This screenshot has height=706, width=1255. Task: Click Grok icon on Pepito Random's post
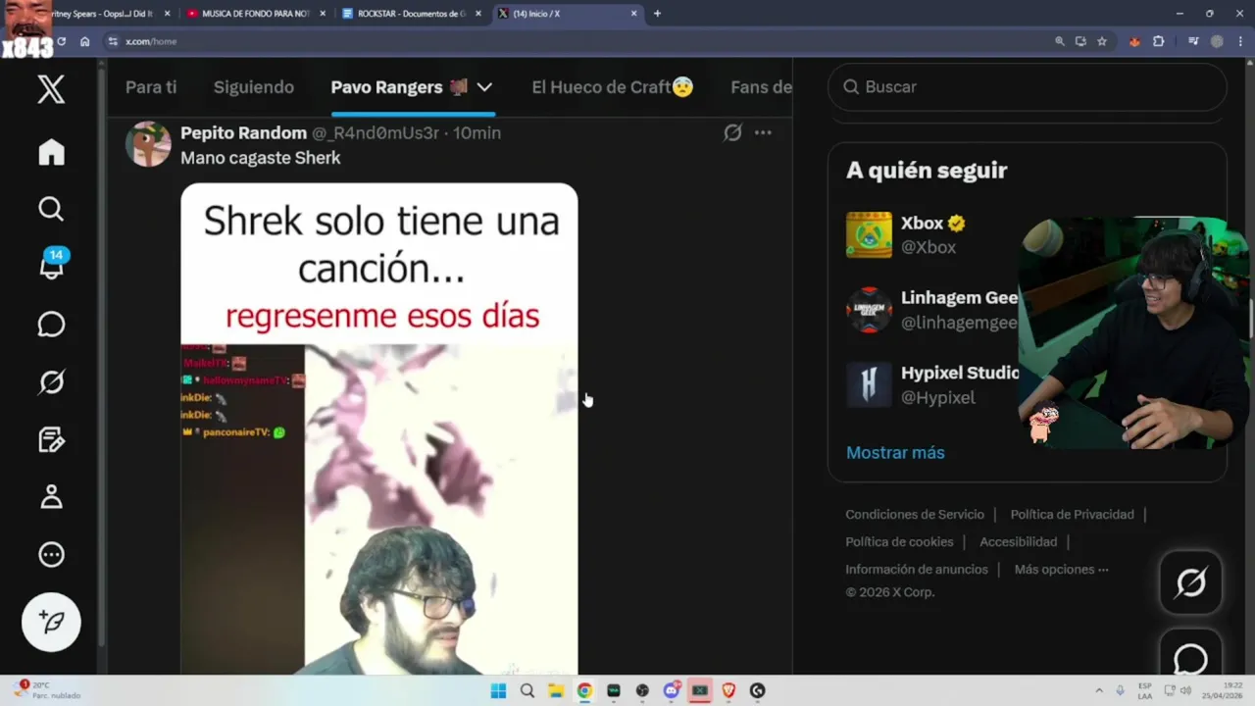732,132
